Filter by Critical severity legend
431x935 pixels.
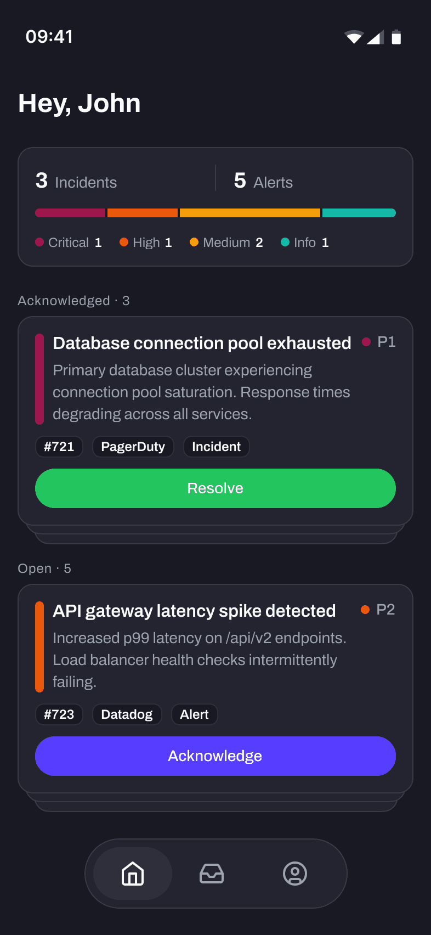[x=69, y=243]
